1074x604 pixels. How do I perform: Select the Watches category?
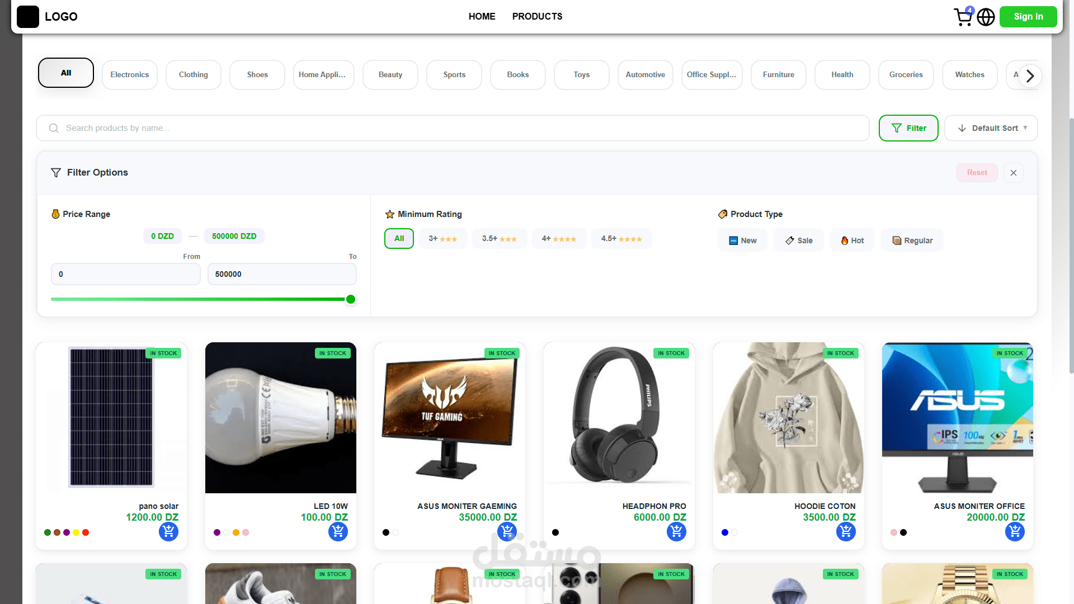point(970,75)
